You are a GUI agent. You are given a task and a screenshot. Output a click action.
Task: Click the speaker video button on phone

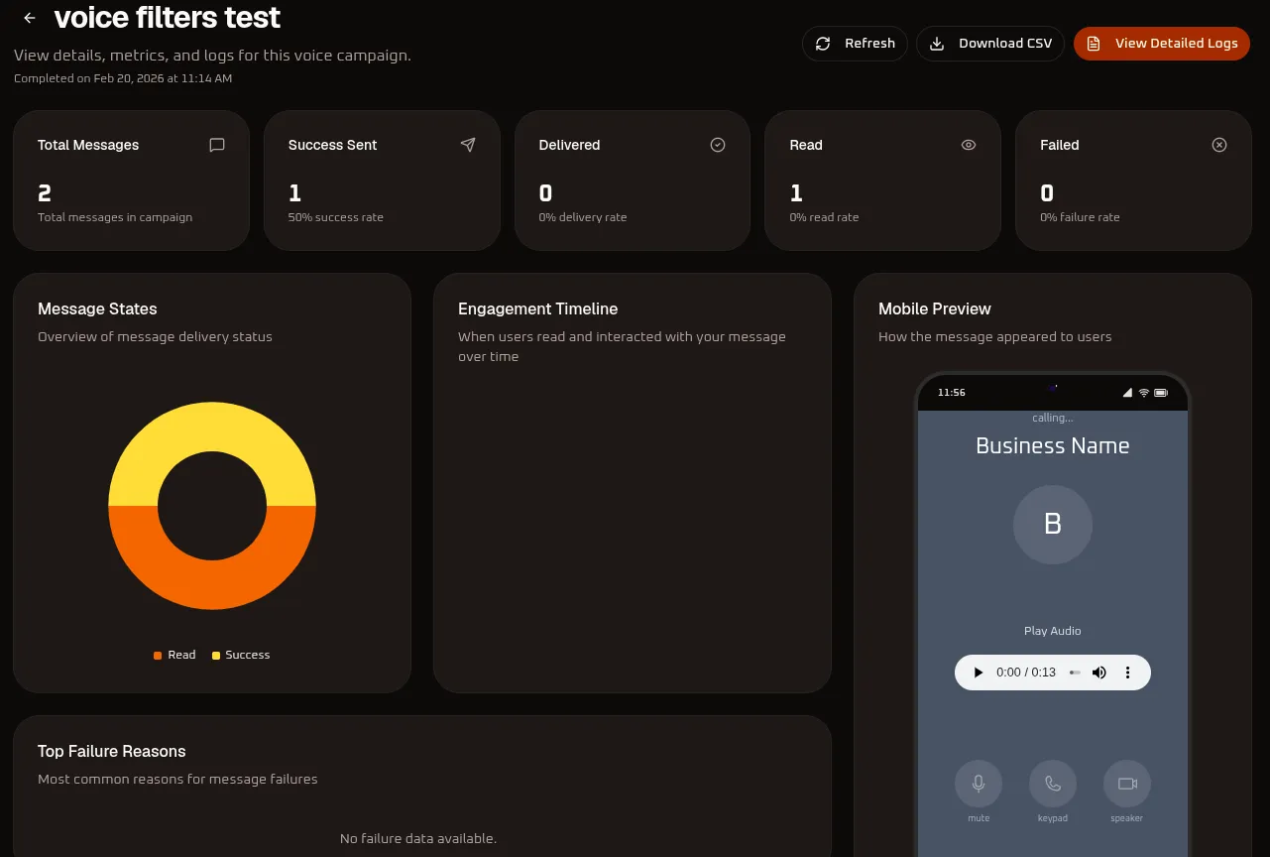[x=1127, y=784]
